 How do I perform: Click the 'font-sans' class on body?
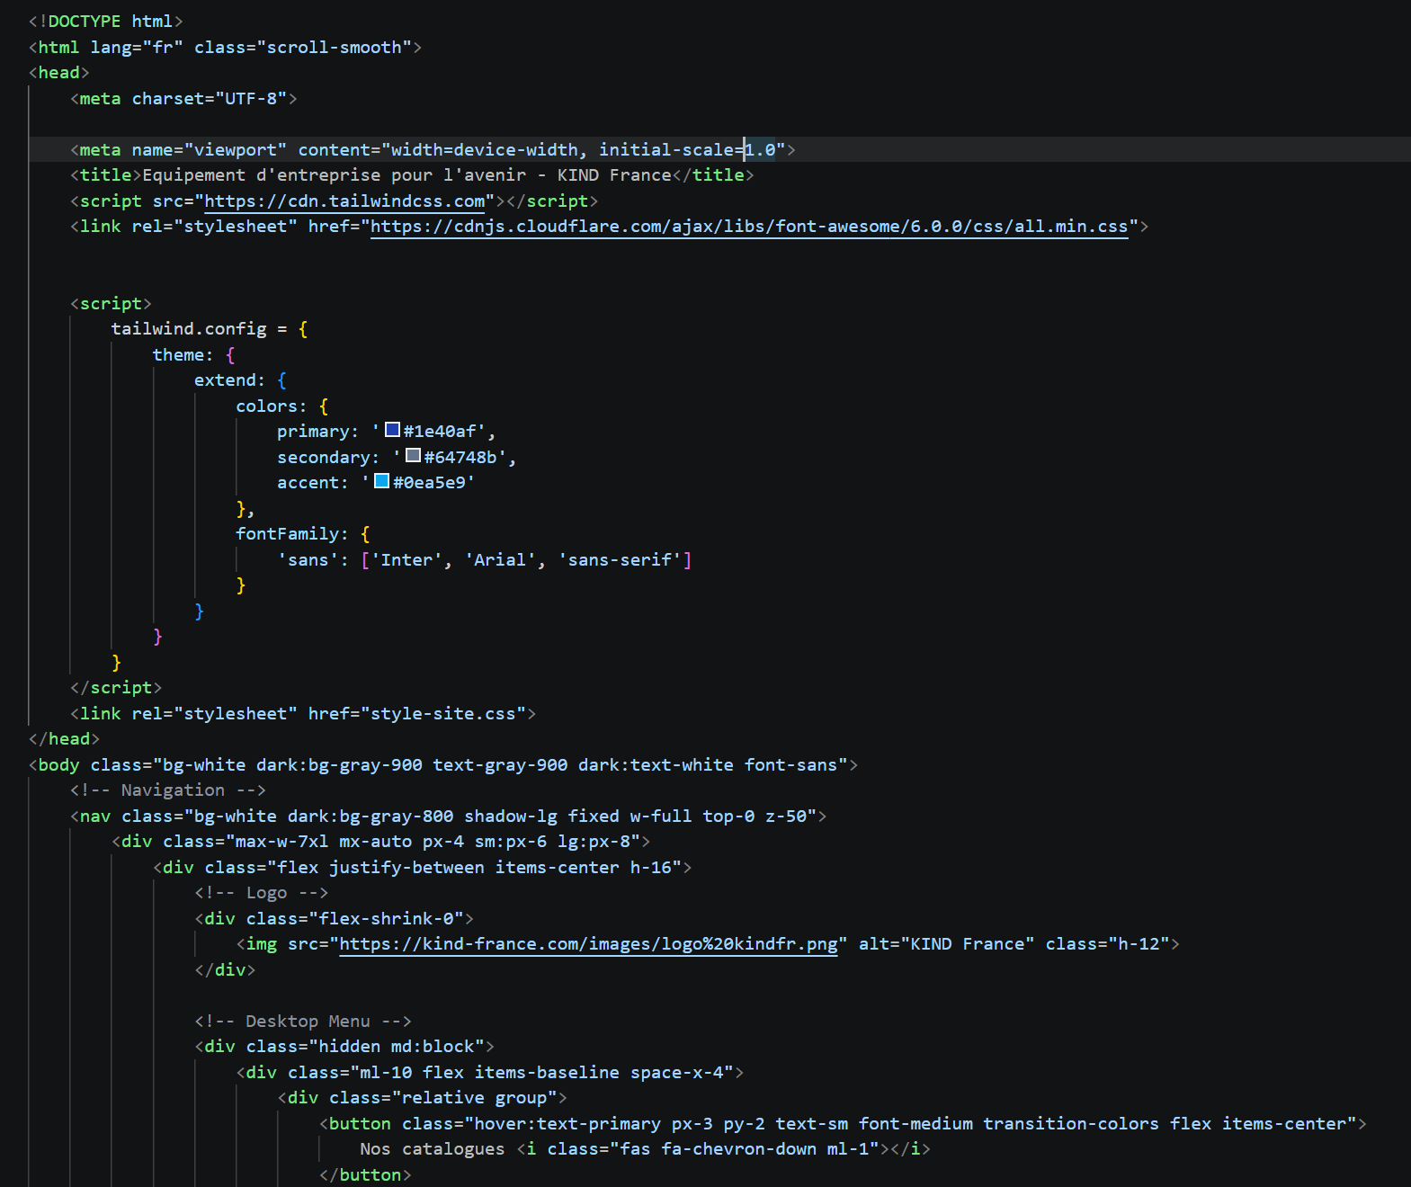(x=790, y=765)
